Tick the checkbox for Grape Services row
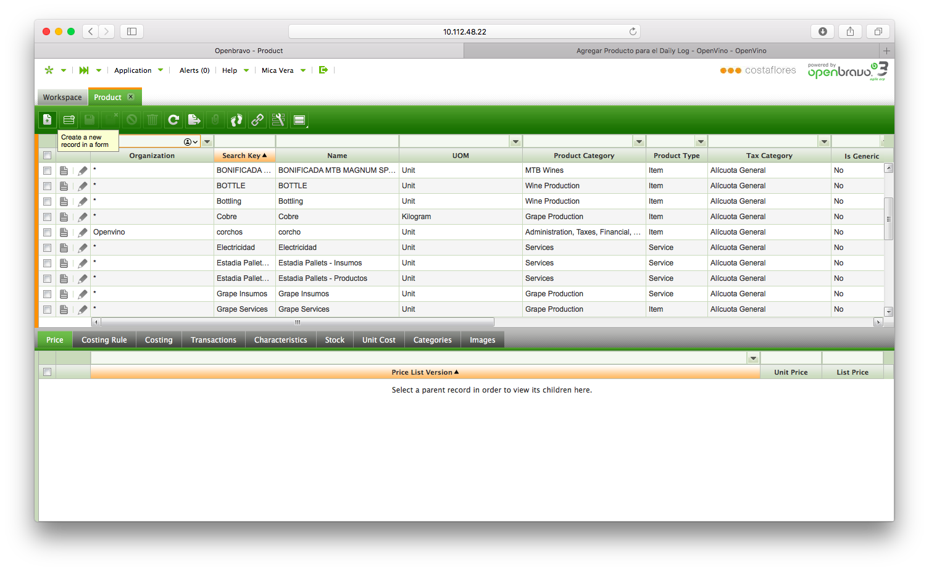929x571 pixels. tap(47, 309)
